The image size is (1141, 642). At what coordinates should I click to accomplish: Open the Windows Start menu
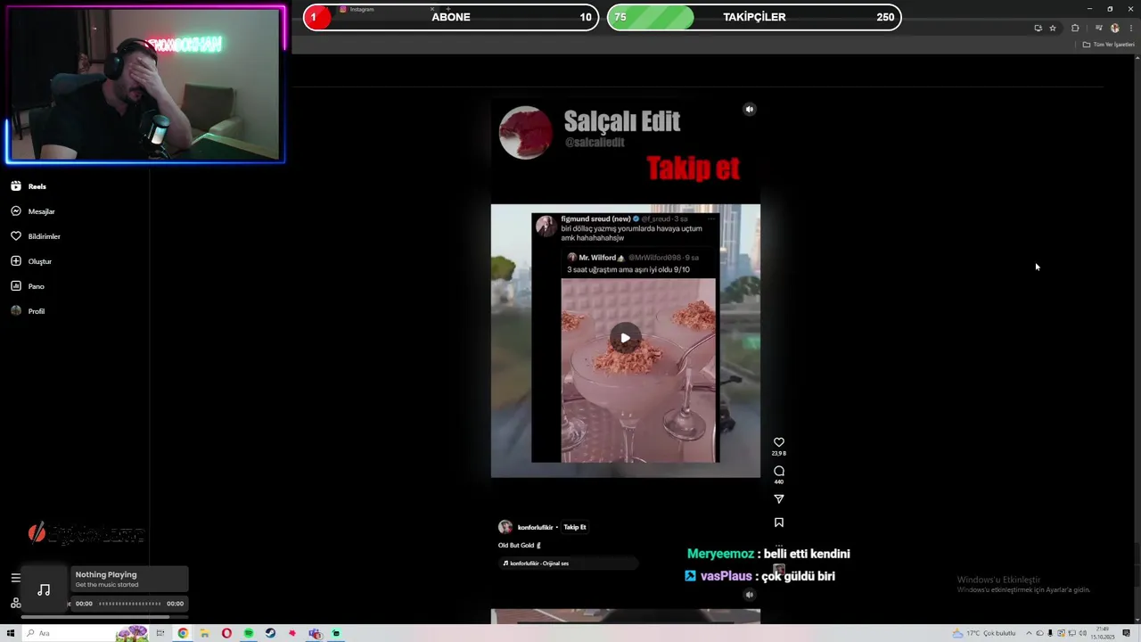click(x=11, y=633)
